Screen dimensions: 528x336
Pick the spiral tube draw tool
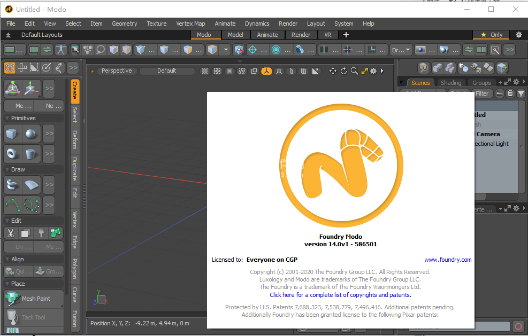[x=12, y=185]
